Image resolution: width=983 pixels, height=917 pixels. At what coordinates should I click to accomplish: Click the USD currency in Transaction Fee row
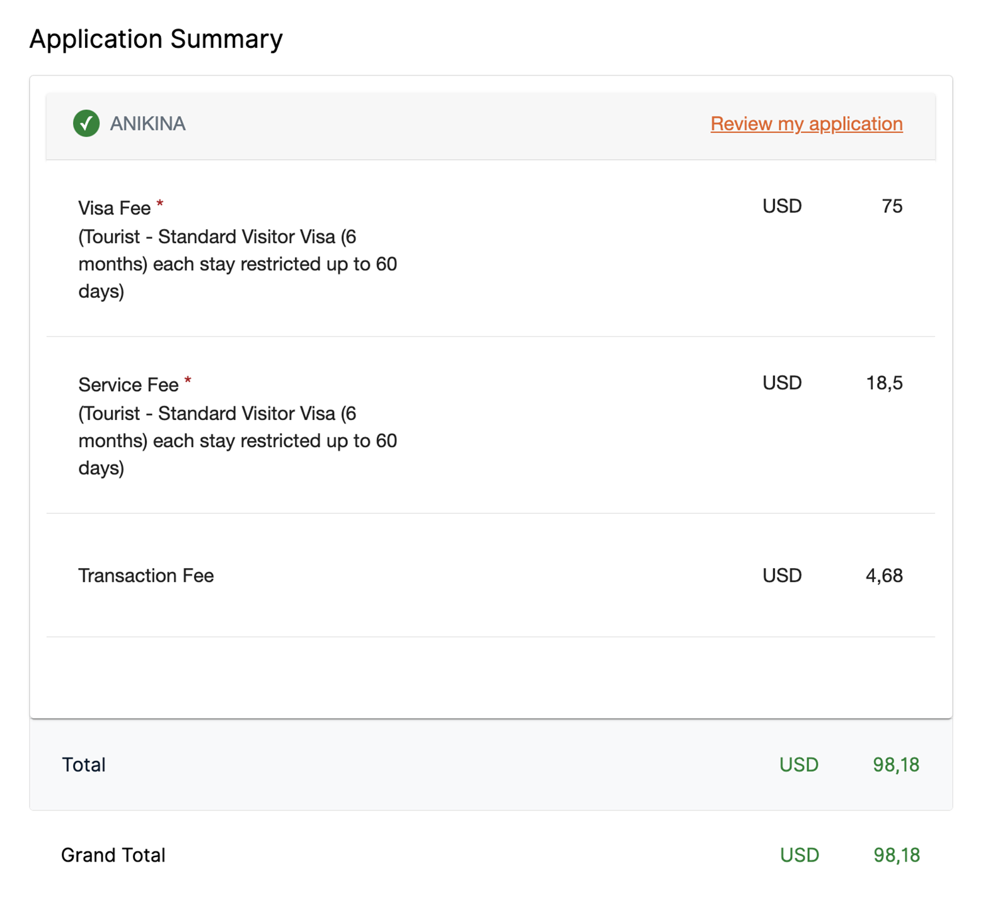(x=782, y=576)
